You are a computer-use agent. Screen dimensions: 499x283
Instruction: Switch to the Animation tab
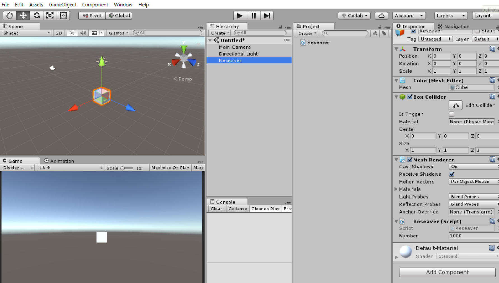[59, 161]
